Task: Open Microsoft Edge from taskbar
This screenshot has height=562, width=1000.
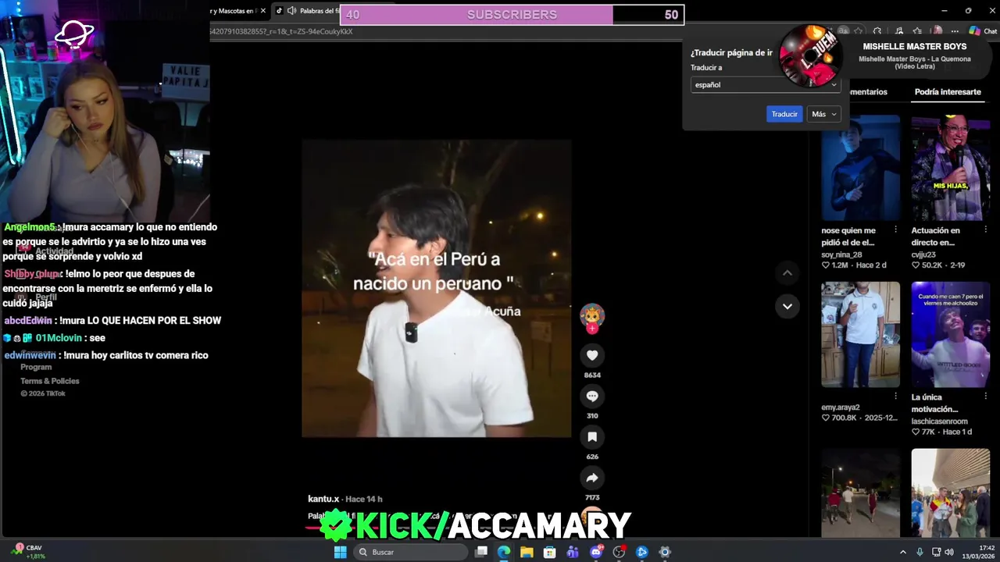Action: (504, 552)
